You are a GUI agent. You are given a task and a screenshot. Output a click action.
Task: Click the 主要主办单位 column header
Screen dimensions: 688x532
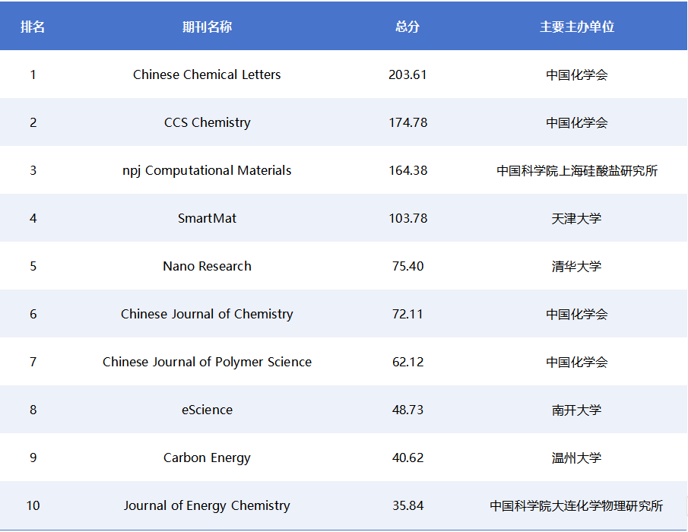(576, 27)
